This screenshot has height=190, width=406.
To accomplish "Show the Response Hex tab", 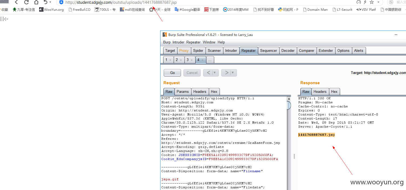I will [x=334, y=91].
